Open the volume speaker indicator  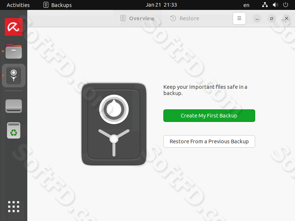pyautogui.click(x=275, y=5)
